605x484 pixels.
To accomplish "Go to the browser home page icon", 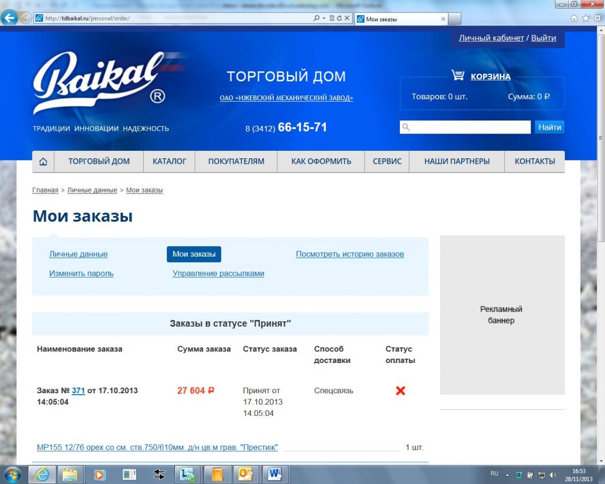I will pos(574,18).
